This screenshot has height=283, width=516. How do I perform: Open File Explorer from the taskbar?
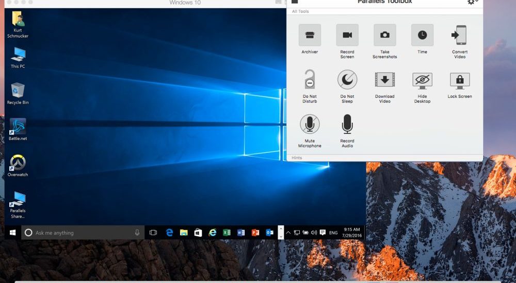pos(184,233)
